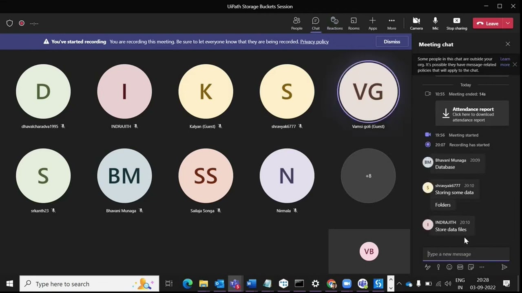Expand the Leave options arrow
Screen dimensions: 522x293
point(508,24)
